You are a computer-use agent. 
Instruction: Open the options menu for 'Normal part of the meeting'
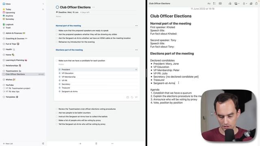tap(136, 26)
